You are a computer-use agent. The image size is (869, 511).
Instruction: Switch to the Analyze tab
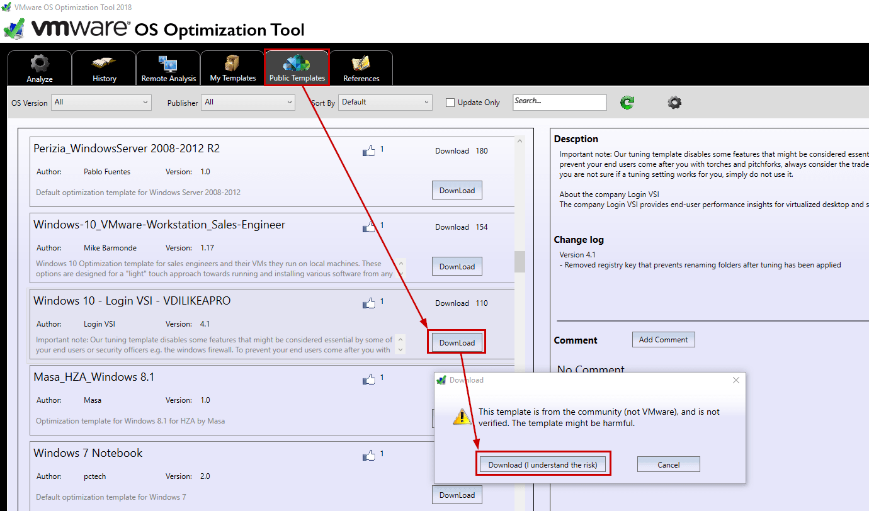[x=40, y=68]
